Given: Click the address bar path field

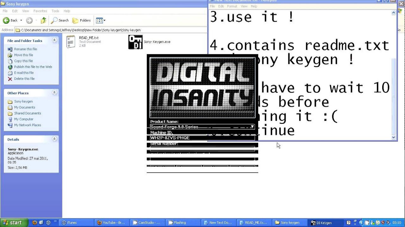Looking at the screenshot, I should click(x=111, y=30).
